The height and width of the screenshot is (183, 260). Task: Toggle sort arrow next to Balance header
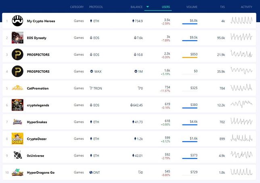pyautogui.click(x=147, y=7)
